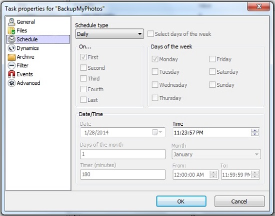Open the Date calendar picker dropdown

(157, 132)
